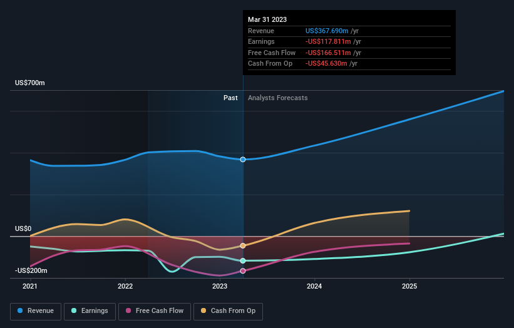
Task: Click the US$700m y-axis label
Action: click(30, 83)
